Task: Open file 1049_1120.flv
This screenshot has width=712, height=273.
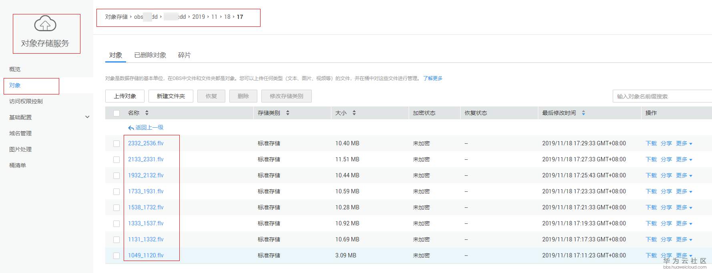Action: pos(146,255)
